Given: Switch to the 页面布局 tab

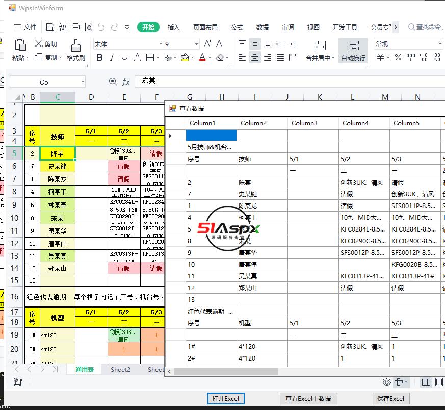Looking at the screenshot, I should tap(205, 27).
